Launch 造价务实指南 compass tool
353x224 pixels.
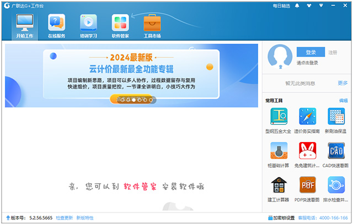307,121
